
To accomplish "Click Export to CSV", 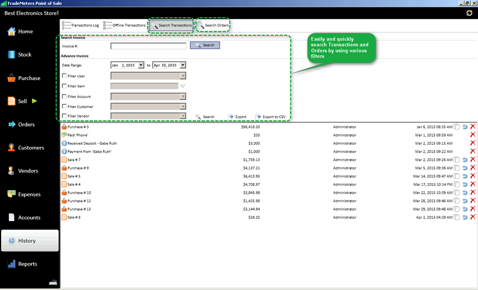I will 273,117.
